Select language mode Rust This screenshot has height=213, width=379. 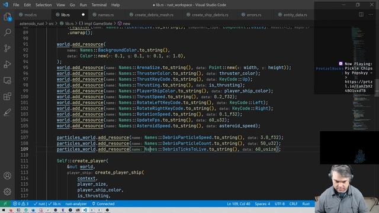(306, 204)
